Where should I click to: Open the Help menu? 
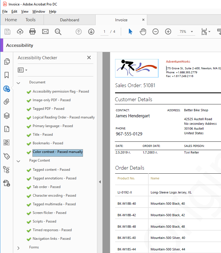53,11
